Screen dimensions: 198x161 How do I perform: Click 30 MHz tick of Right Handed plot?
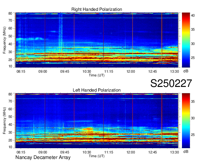(x=10, y=52)
